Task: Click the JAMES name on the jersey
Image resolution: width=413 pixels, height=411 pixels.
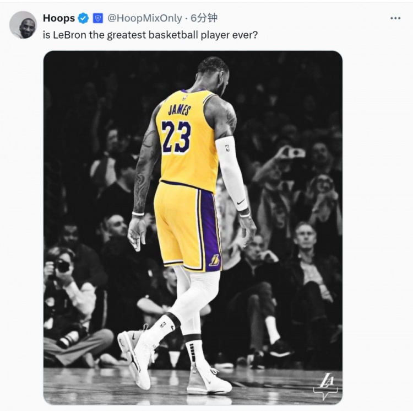Action: 178,109
